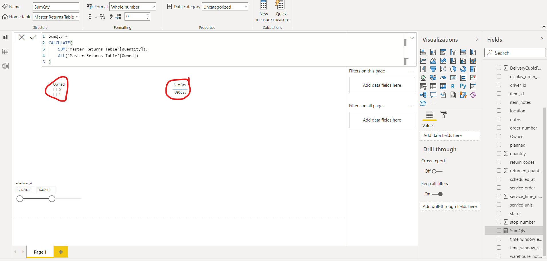Click the percentage format icon
547x261 pixels.
coord(102,17)
